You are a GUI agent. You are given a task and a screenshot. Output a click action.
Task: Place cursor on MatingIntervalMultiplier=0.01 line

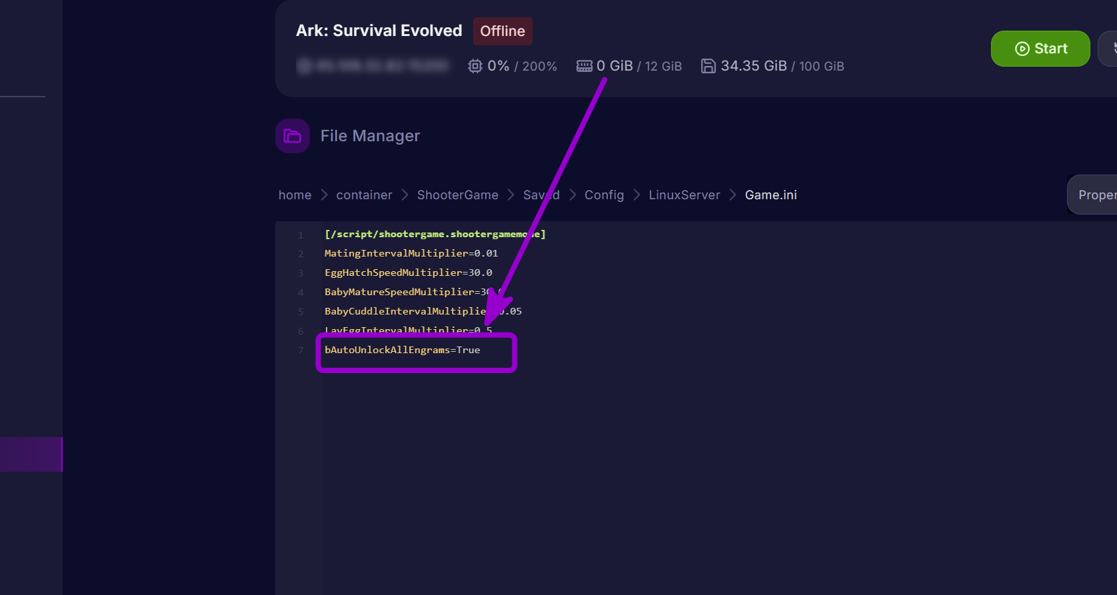[x=411, y=253]
